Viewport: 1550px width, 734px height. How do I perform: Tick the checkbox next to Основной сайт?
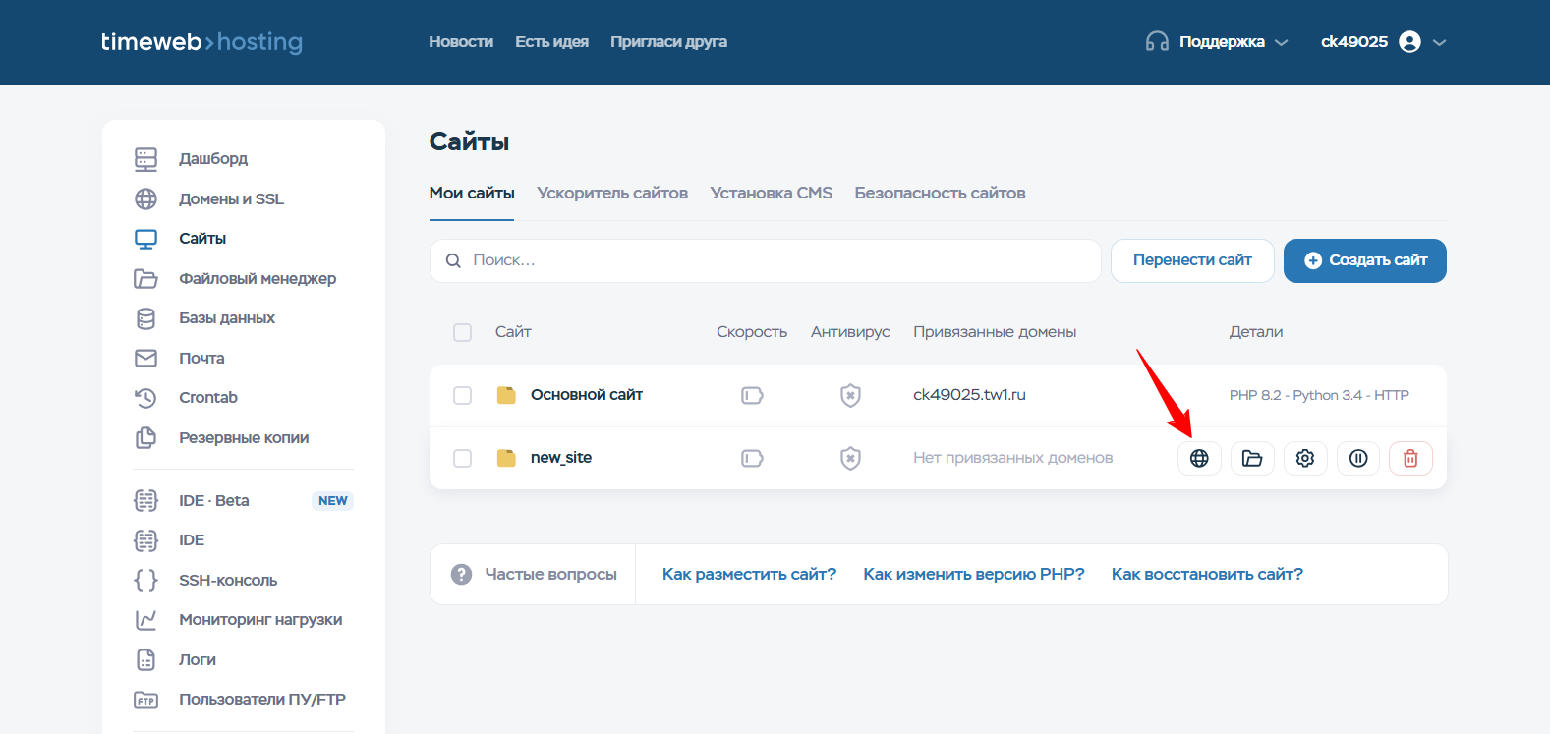[462, 395]
